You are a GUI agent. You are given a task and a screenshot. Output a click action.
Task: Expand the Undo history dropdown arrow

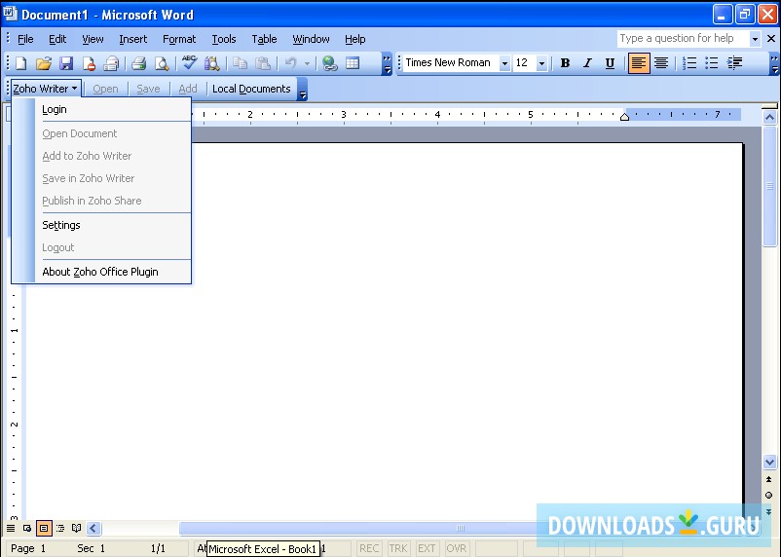[x=307, y=63]
